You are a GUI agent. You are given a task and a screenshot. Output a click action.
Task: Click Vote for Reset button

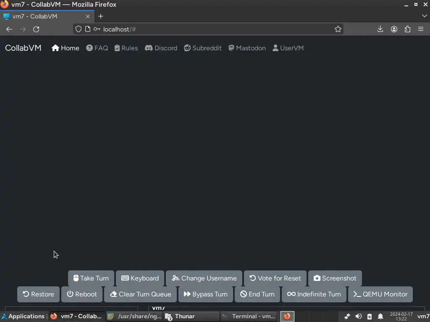275,278
